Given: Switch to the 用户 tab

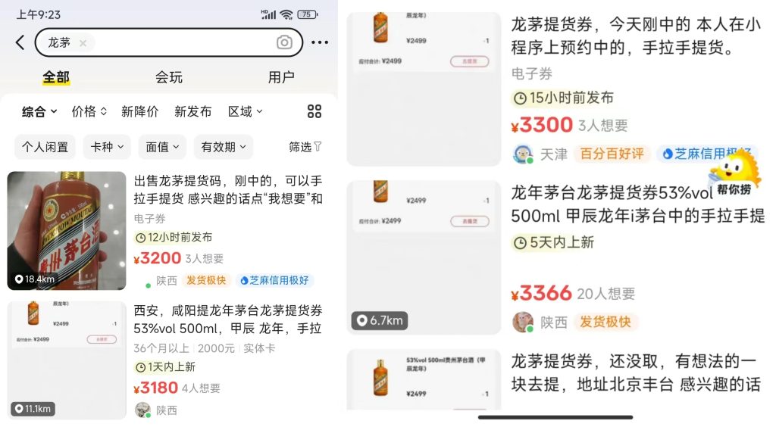Looking at the screenshot, I should (281, 77).
